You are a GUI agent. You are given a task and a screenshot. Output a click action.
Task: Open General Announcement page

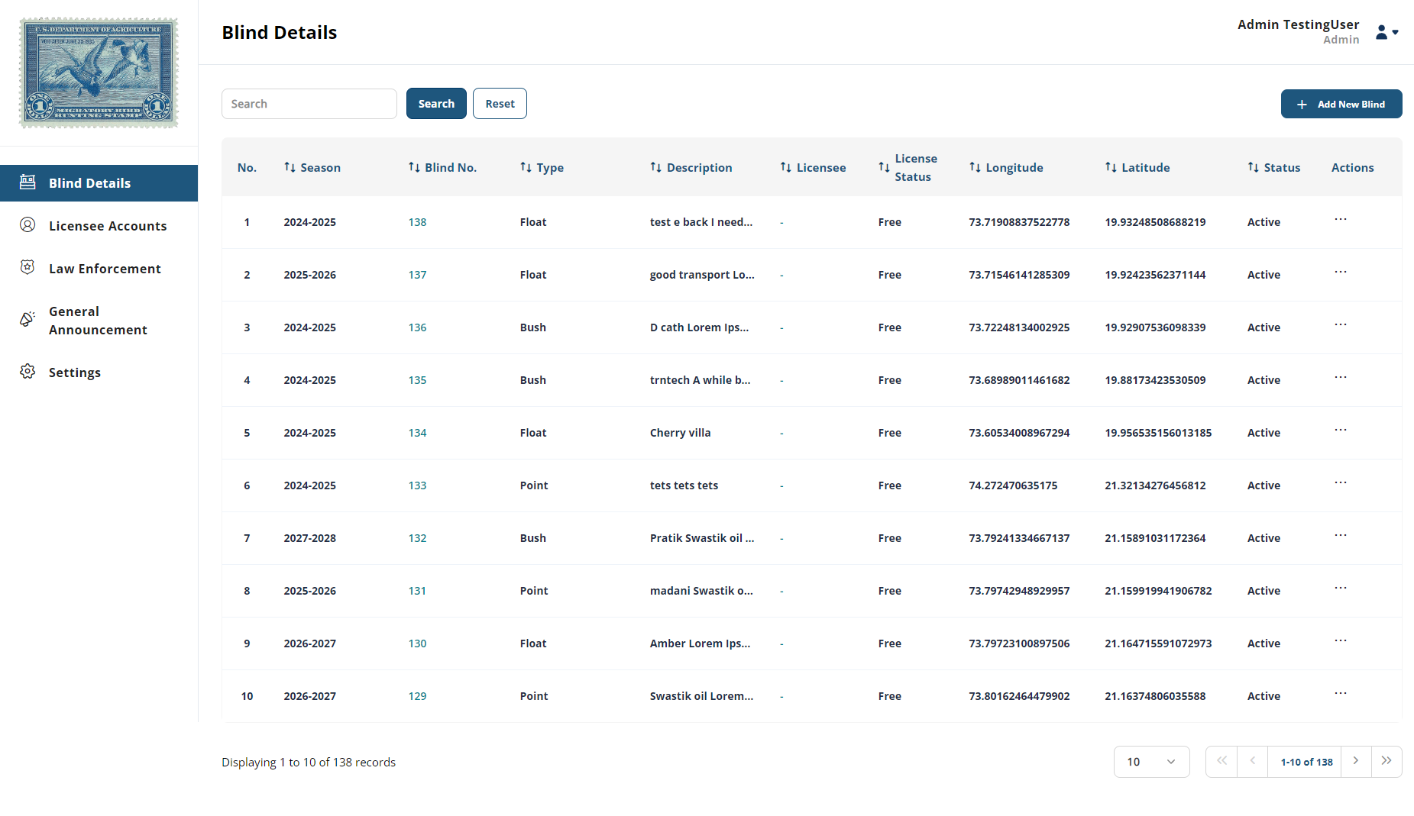[97, 321]
